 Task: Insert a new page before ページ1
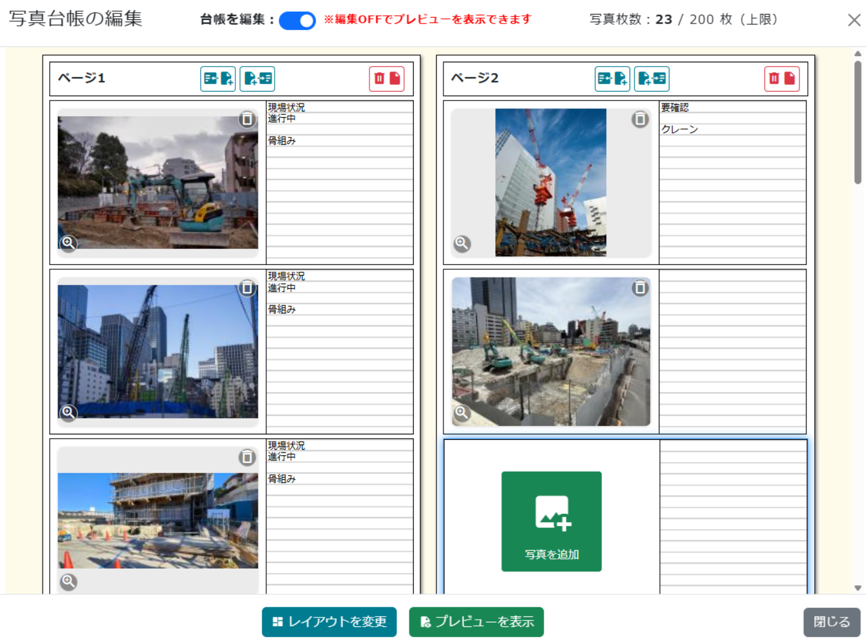(x=218, y=78)
